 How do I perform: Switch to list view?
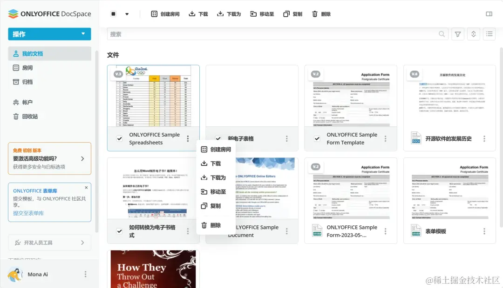(x=489, y=34)
